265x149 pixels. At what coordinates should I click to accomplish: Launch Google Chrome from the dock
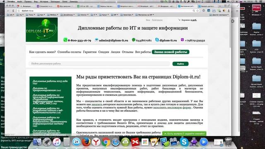106,142
